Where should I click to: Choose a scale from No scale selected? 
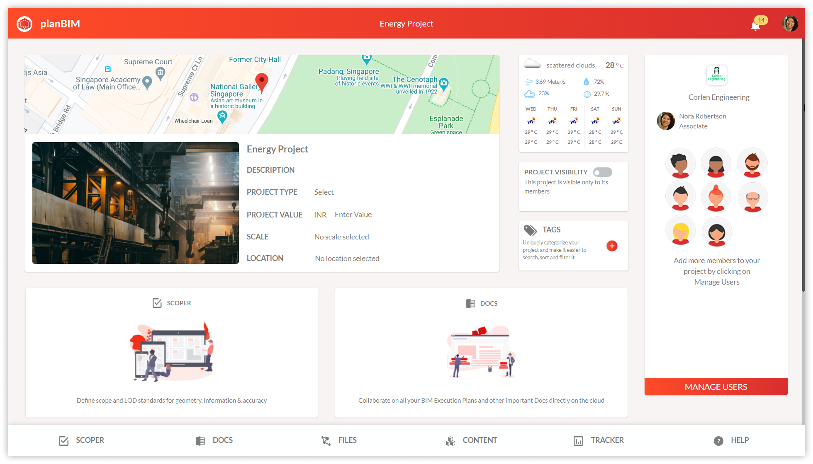[x=341, y=237]
